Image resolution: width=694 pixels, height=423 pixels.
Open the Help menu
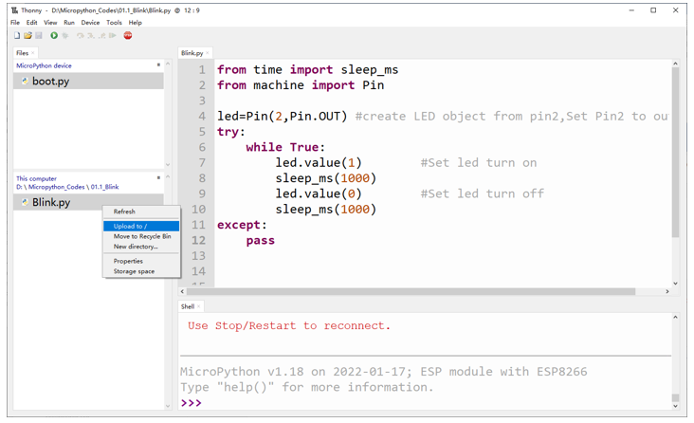[x=135, y=22]
